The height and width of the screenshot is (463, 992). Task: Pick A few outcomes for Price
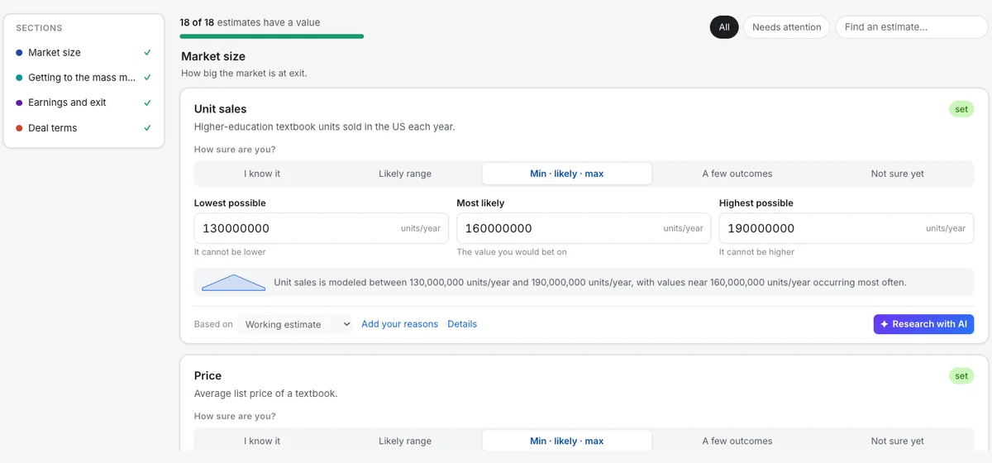click(737, 441)
